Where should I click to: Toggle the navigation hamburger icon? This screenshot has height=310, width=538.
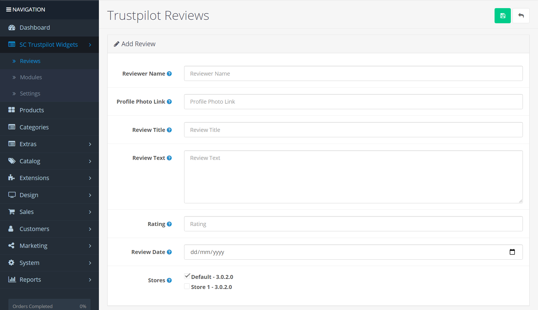pos(9,10)
